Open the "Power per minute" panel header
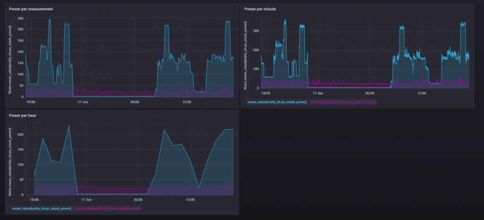The width and height of the screenshot is (484, 220). (x=260, y=9)
